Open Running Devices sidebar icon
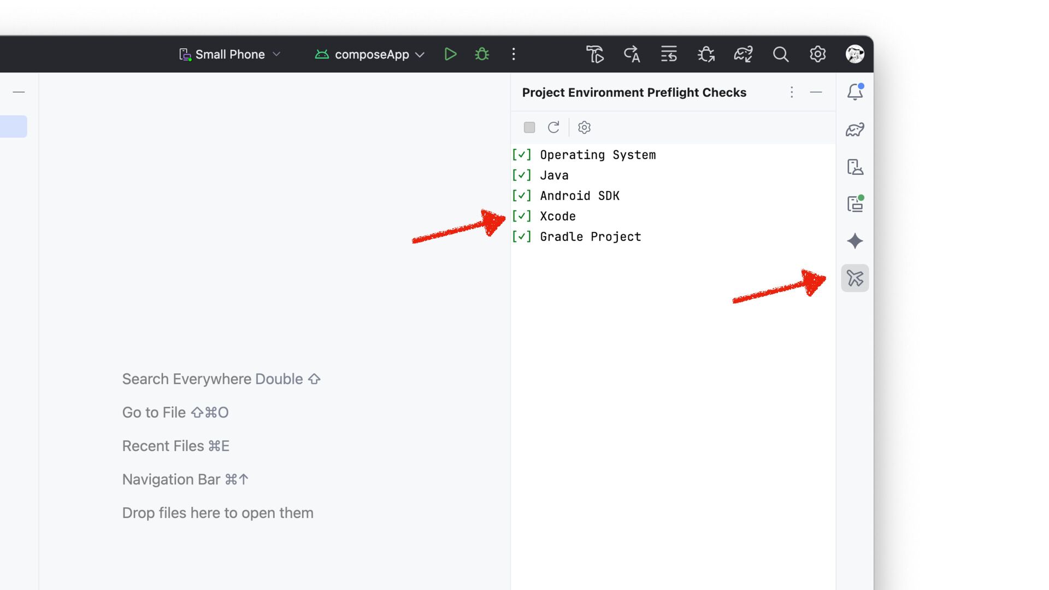The width and height of the screenshot is (1049, 590). click(x=855, y=204)
